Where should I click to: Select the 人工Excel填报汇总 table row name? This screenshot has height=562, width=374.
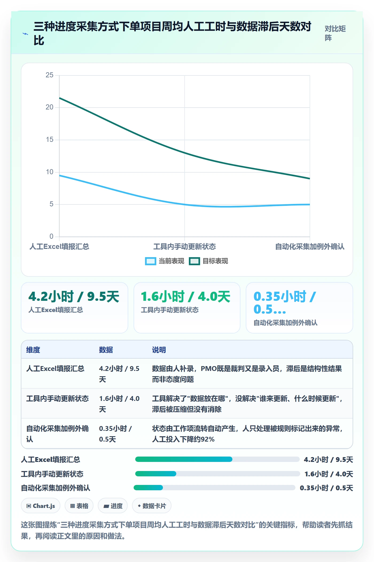point(55,369)
